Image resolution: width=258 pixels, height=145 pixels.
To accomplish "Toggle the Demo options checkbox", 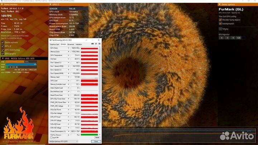I will tap(3, 42).
